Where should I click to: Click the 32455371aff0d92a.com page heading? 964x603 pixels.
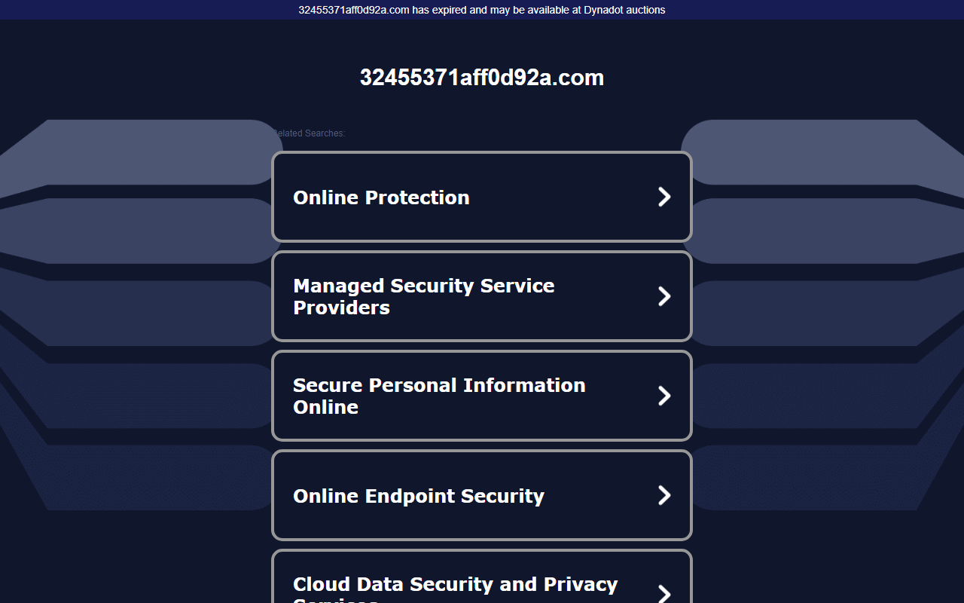(x=482, y=78)
